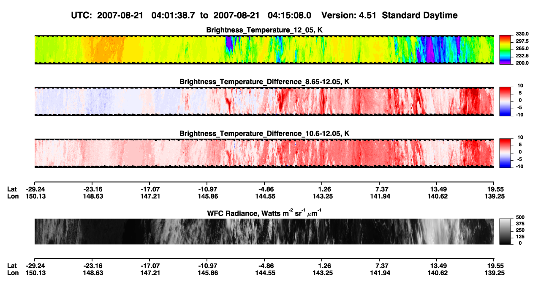The width and height of the screenshot is (549, 282).
Task: Click '10' on the 10.6-12.05 color bar
Action: click(x=521, y=137)
